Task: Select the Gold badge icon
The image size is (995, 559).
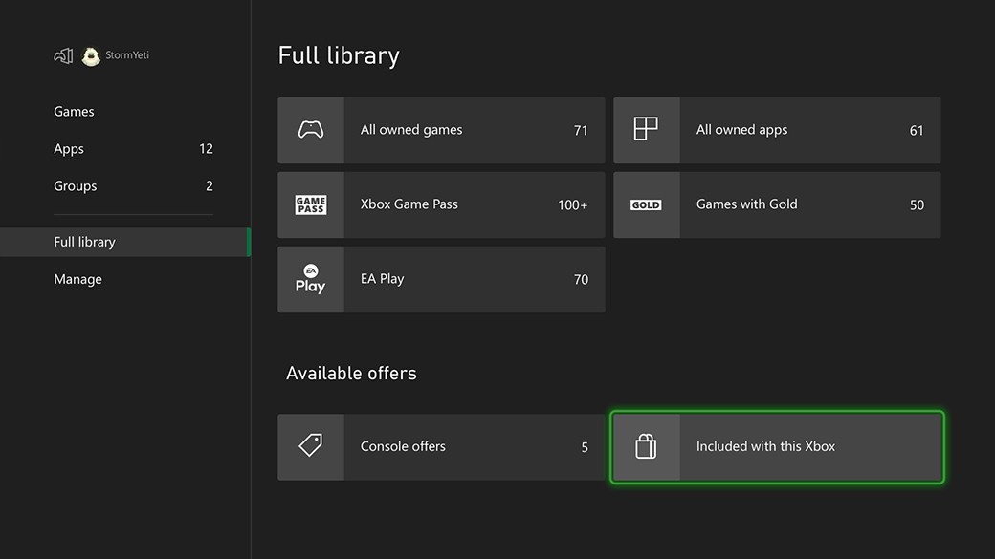Action: 646,204
